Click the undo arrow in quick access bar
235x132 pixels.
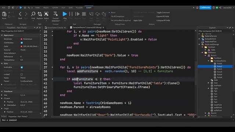(29, 8)
